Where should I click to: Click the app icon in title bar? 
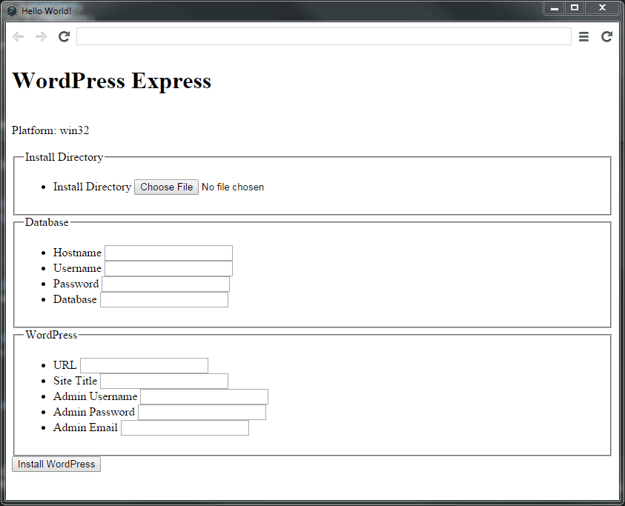[x=12, y=11]
